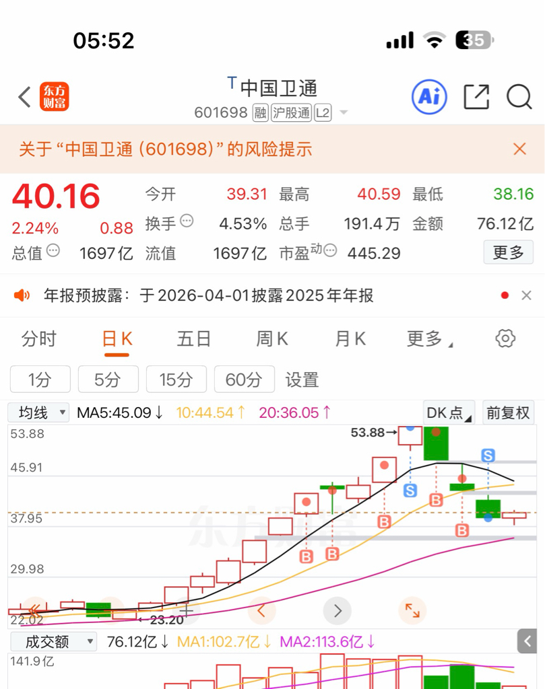Open the search magnifier icon
The width and height of the screenshot is (545, 689).
[x=519, y=97]
